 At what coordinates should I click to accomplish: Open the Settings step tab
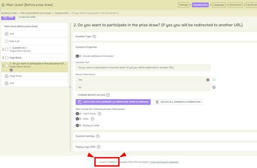[184, 5]
